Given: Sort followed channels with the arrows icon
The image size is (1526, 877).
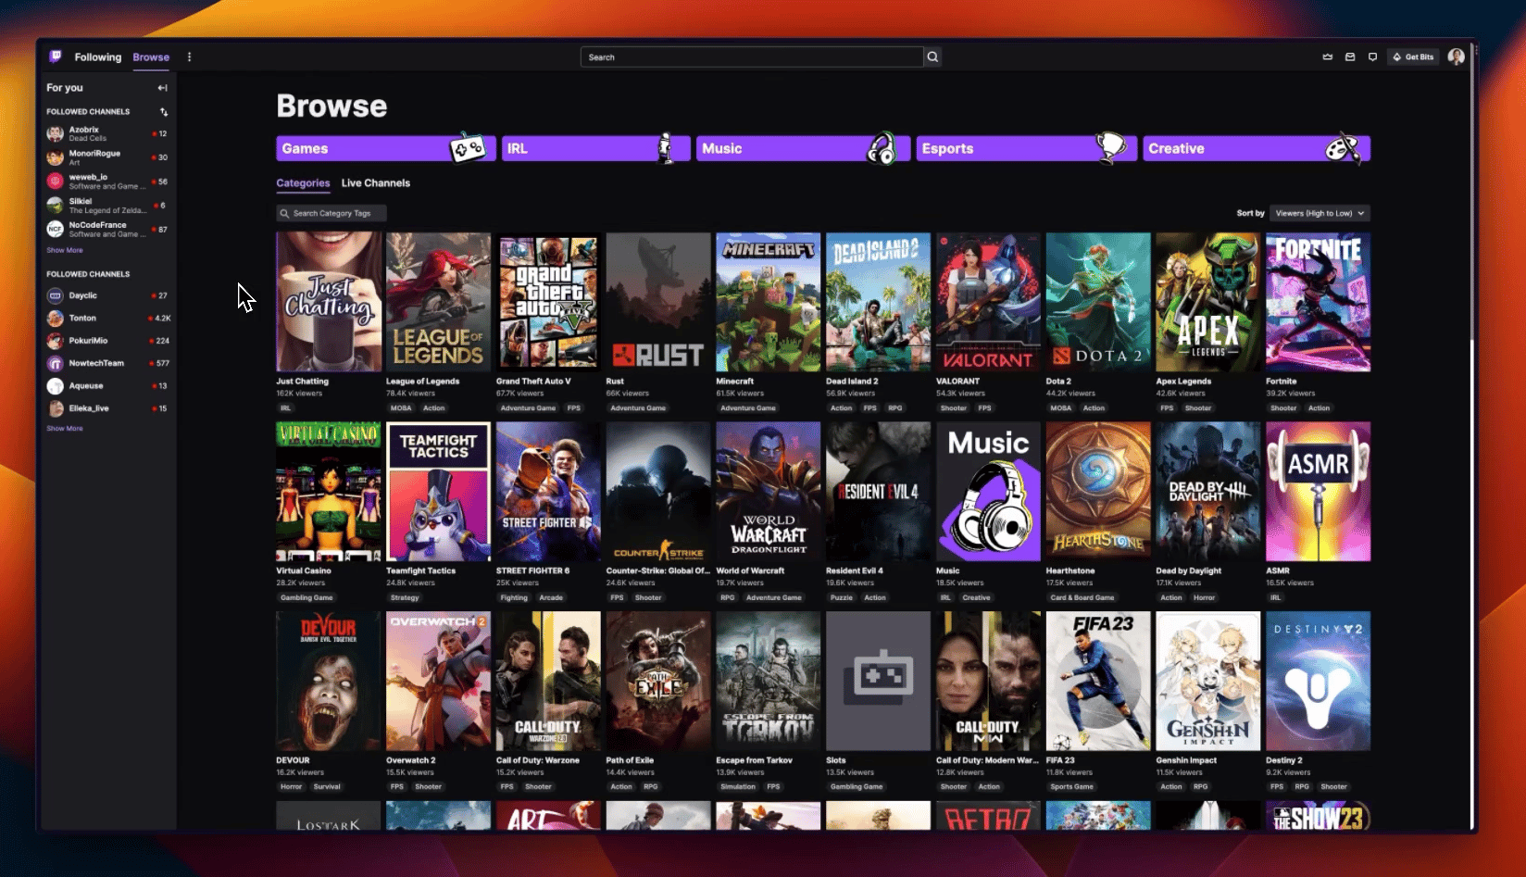Looking at the screenshot, I should [x=163, y=111].
